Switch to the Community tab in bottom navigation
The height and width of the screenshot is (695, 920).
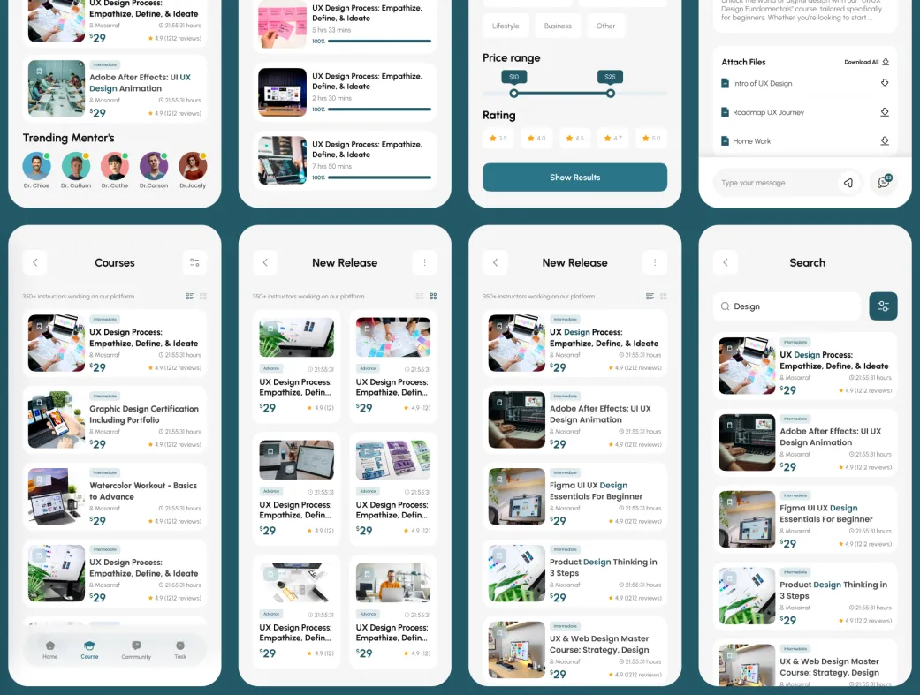click(x=136, y=650)
